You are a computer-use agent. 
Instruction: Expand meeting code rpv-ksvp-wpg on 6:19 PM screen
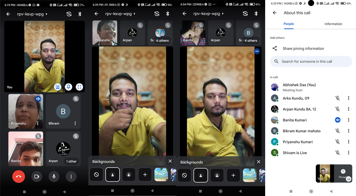click(33, 14)
